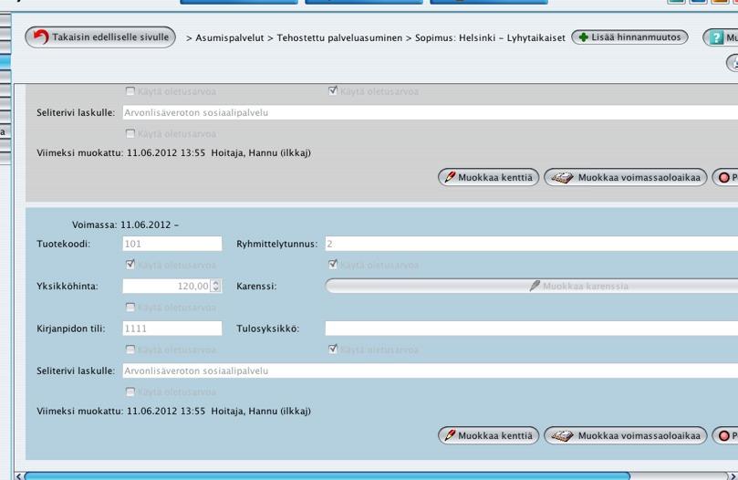Toggle Käytä oletusarvoa under the grey section's Seliterivi field
The width and height of the screenshot is (738, 480).
pyautogui.click(x=130, y=134)
